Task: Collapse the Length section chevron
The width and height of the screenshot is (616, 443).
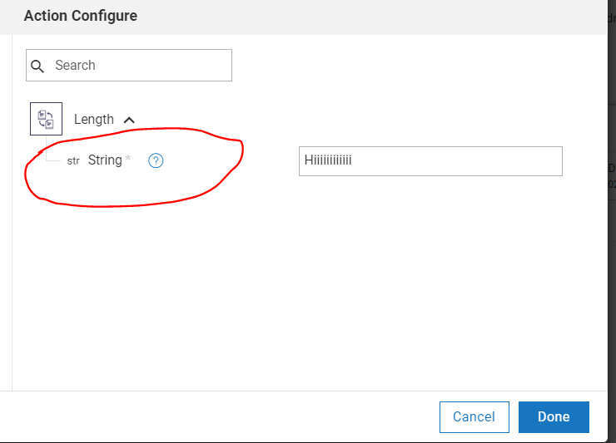Action: [x=129, y=120]
